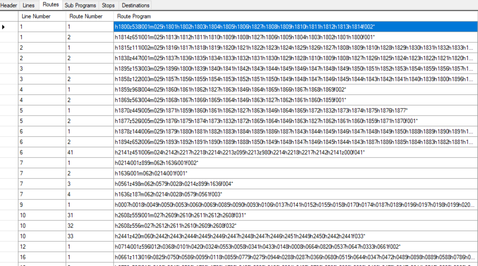The width and height of the screenshot is (478, 266).
Task: Open the Lines tab
Action: 29,5
